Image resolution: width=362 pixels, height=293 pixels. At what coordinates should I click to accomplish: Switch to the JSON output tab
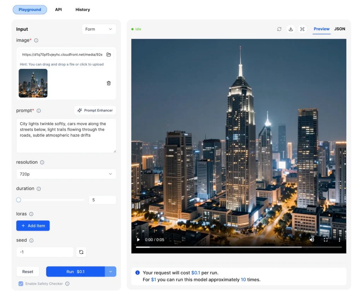pos(340,29)
